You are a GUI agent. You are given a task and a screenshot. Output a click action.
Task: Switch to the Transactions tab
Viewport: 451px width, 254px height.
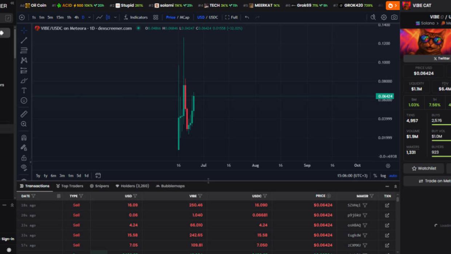coord(35,186)
